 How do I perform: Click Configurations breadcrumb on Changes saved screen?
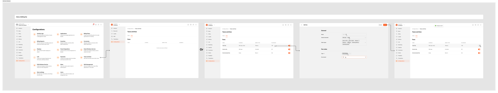pos(415,29)
